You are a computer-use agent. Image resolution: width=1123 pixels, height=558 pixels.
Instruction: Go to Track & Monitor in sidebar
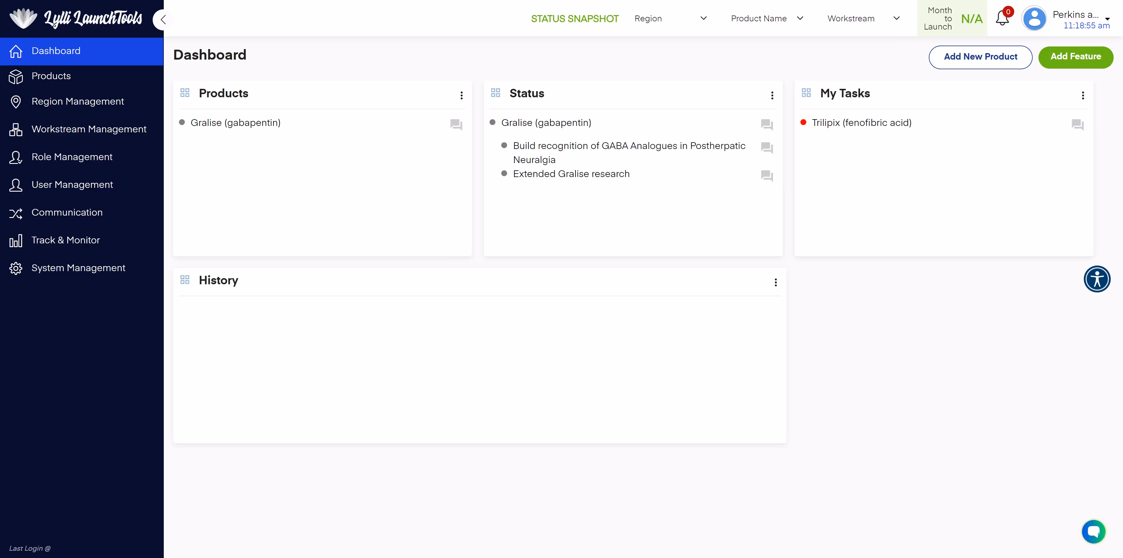tap(66, 240)
